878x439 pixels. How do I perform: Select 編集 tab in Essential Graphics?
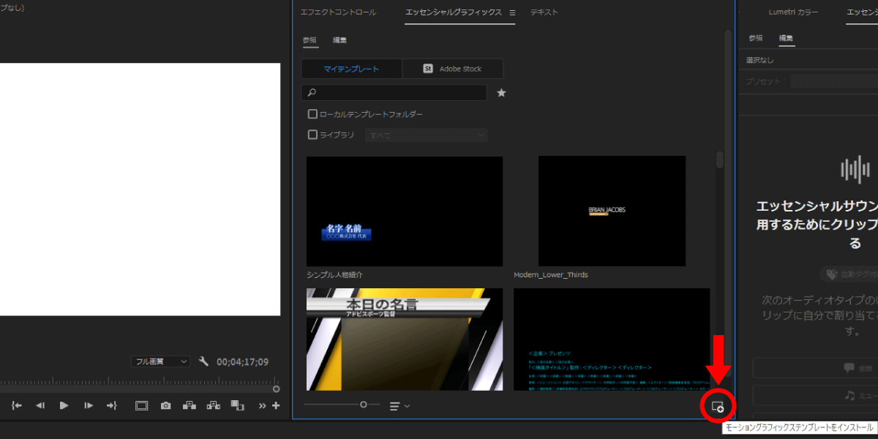pyautogui.click(x=340, y=40)
